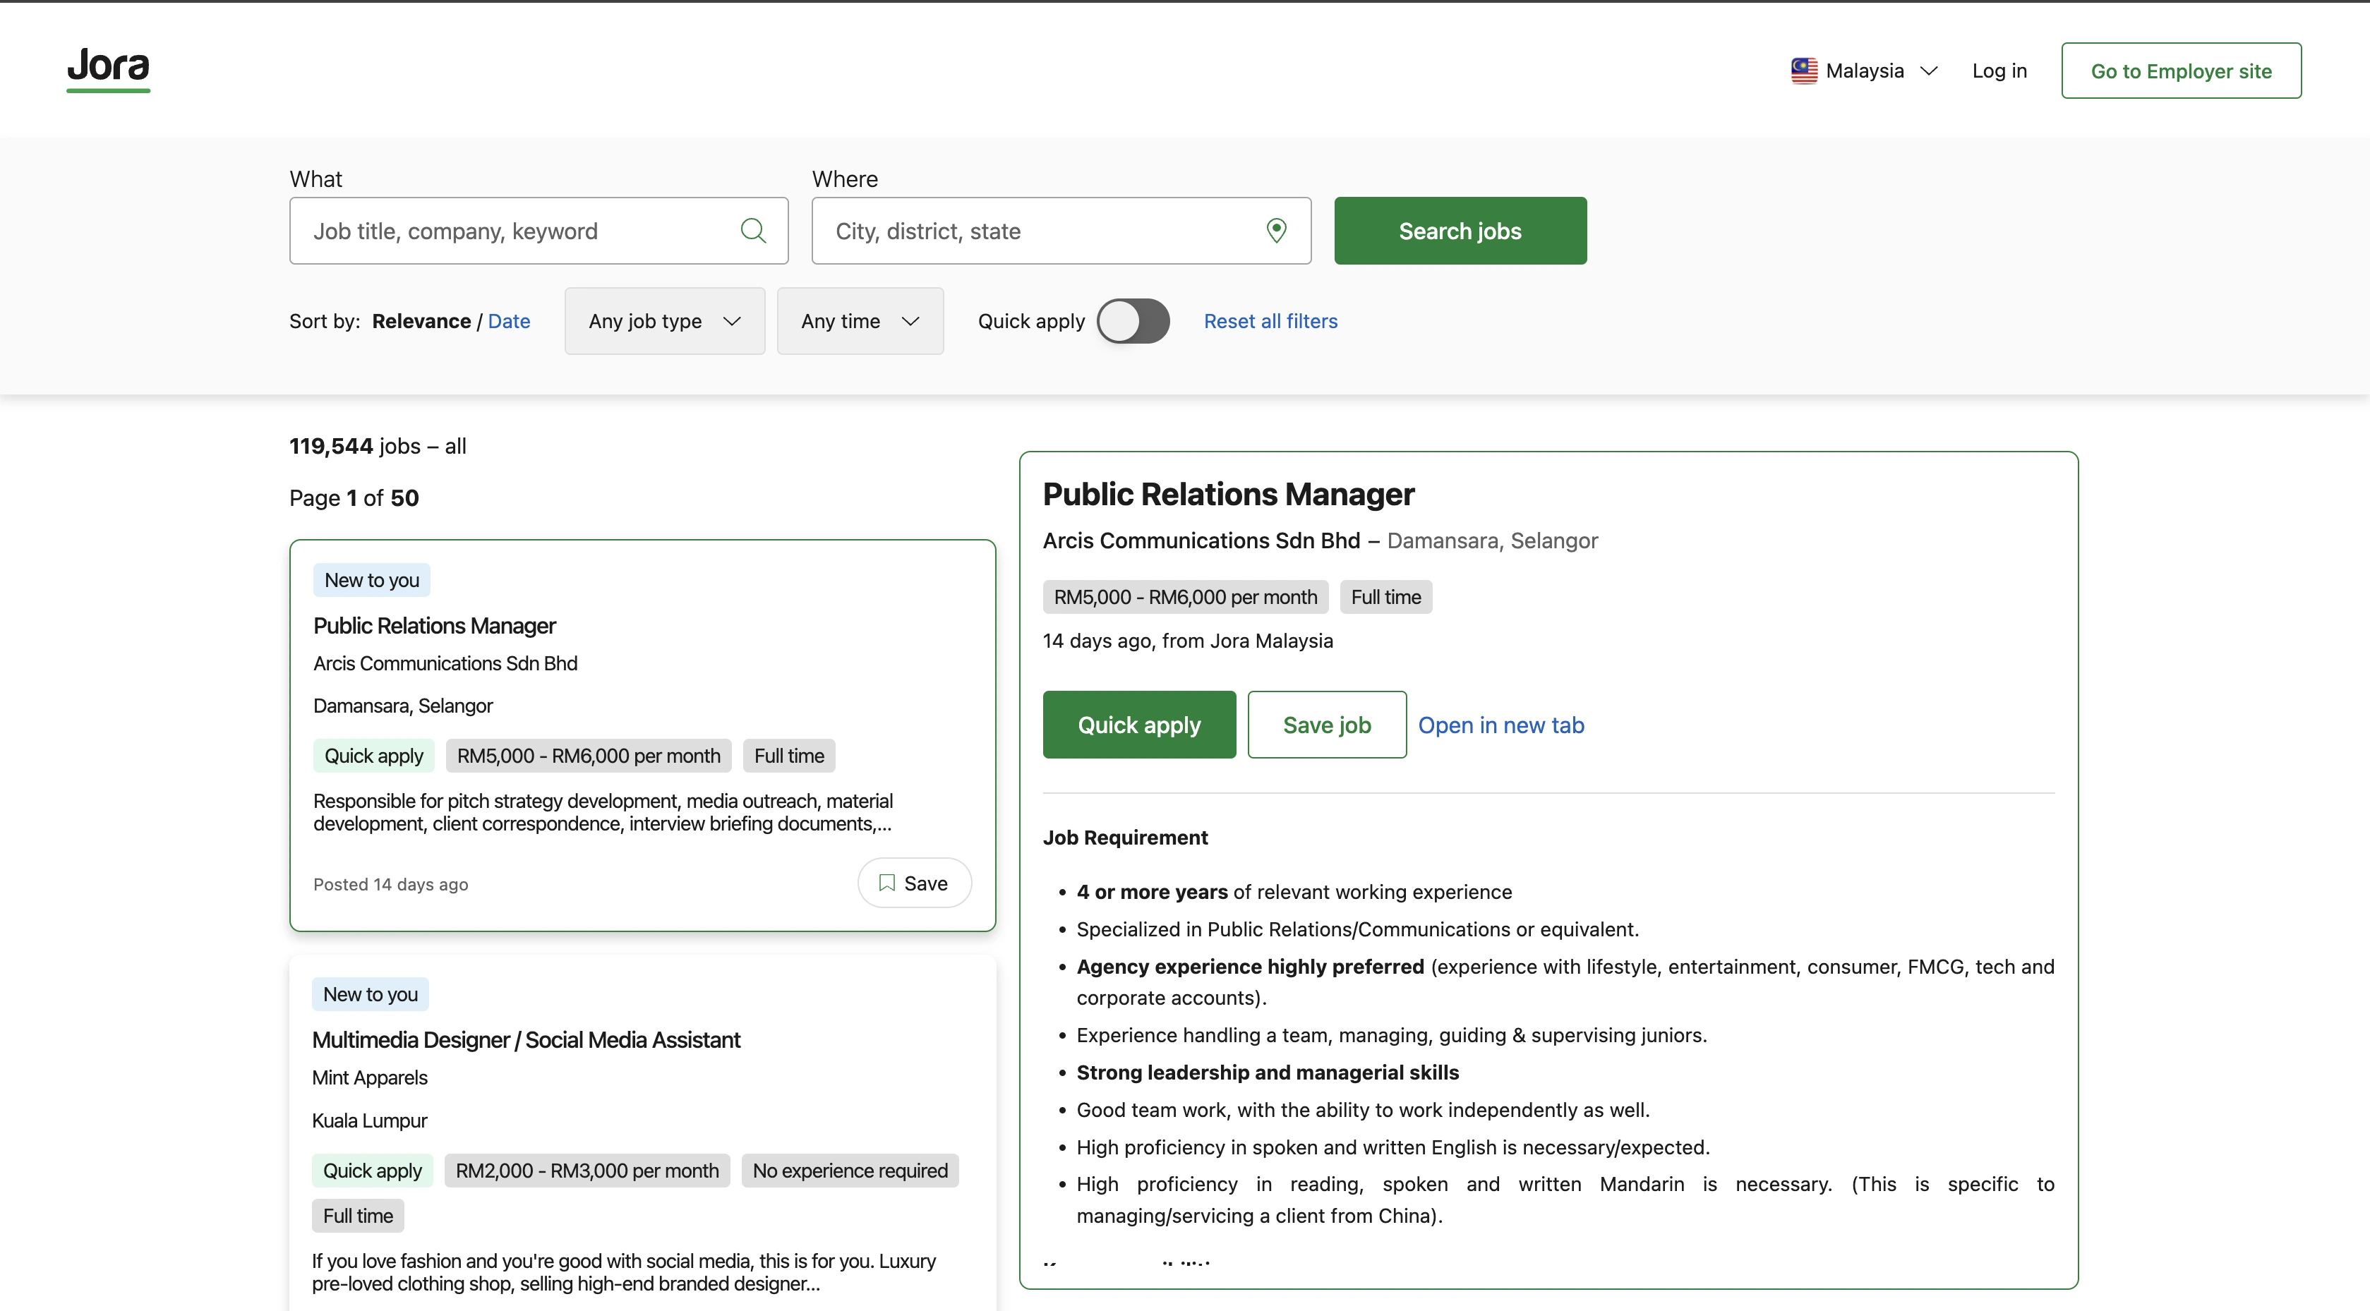Screen dimensions: 2370x1311
Task: Click the Save job button
Action: (1327, 725)
